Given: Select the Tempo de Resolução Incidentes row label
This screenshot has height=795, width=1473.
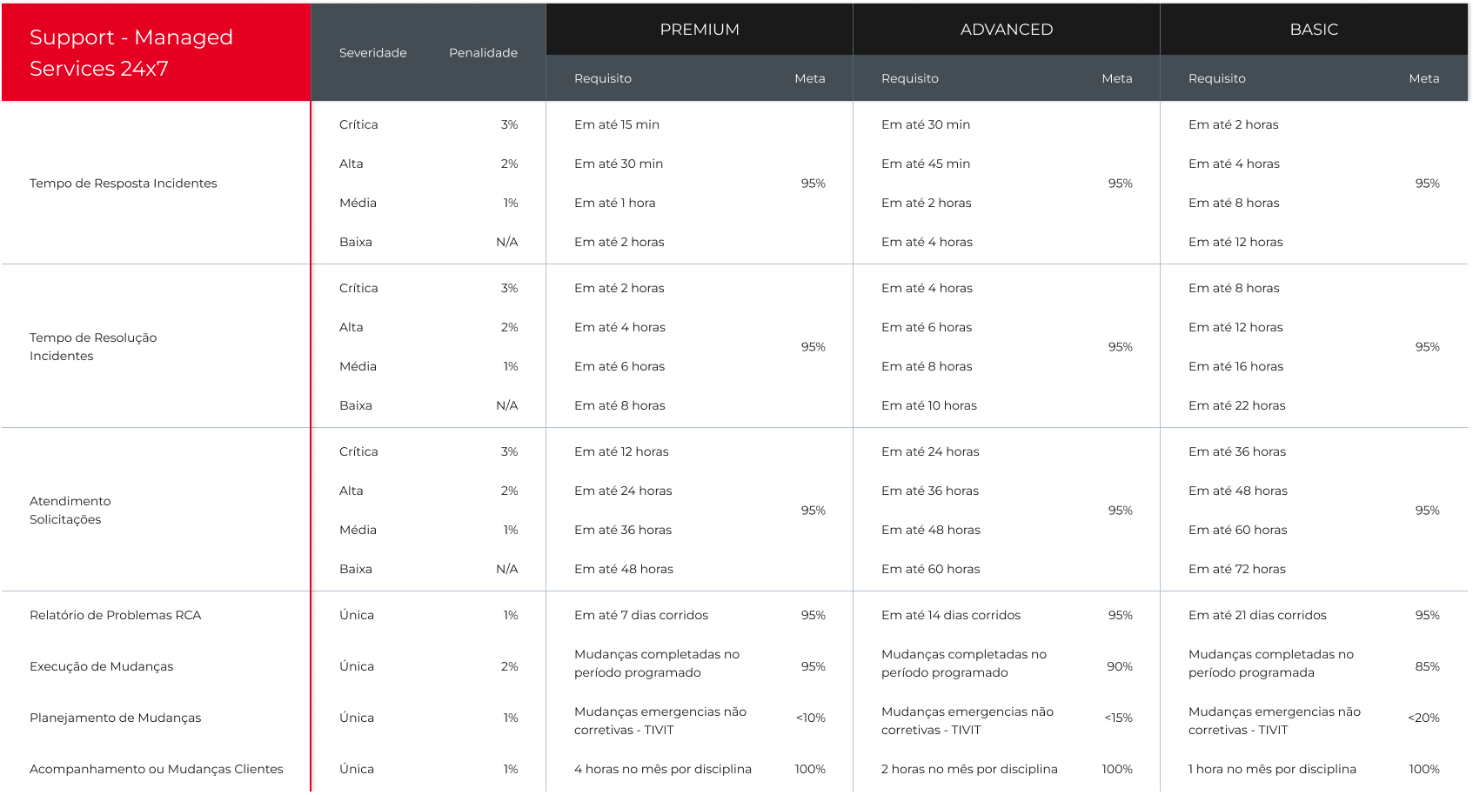Looking at the screenshot, I should click(93, 346).
